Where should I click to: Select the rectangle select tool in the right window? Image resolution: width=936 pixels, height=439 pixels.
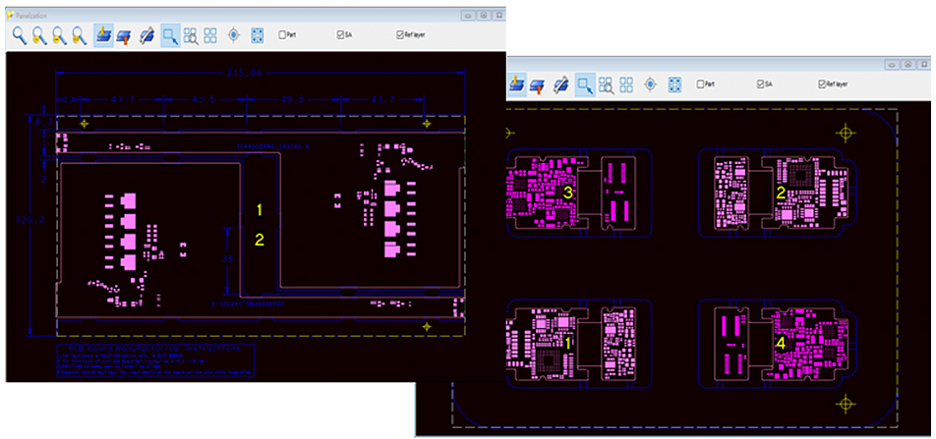[x=585, y=84]
